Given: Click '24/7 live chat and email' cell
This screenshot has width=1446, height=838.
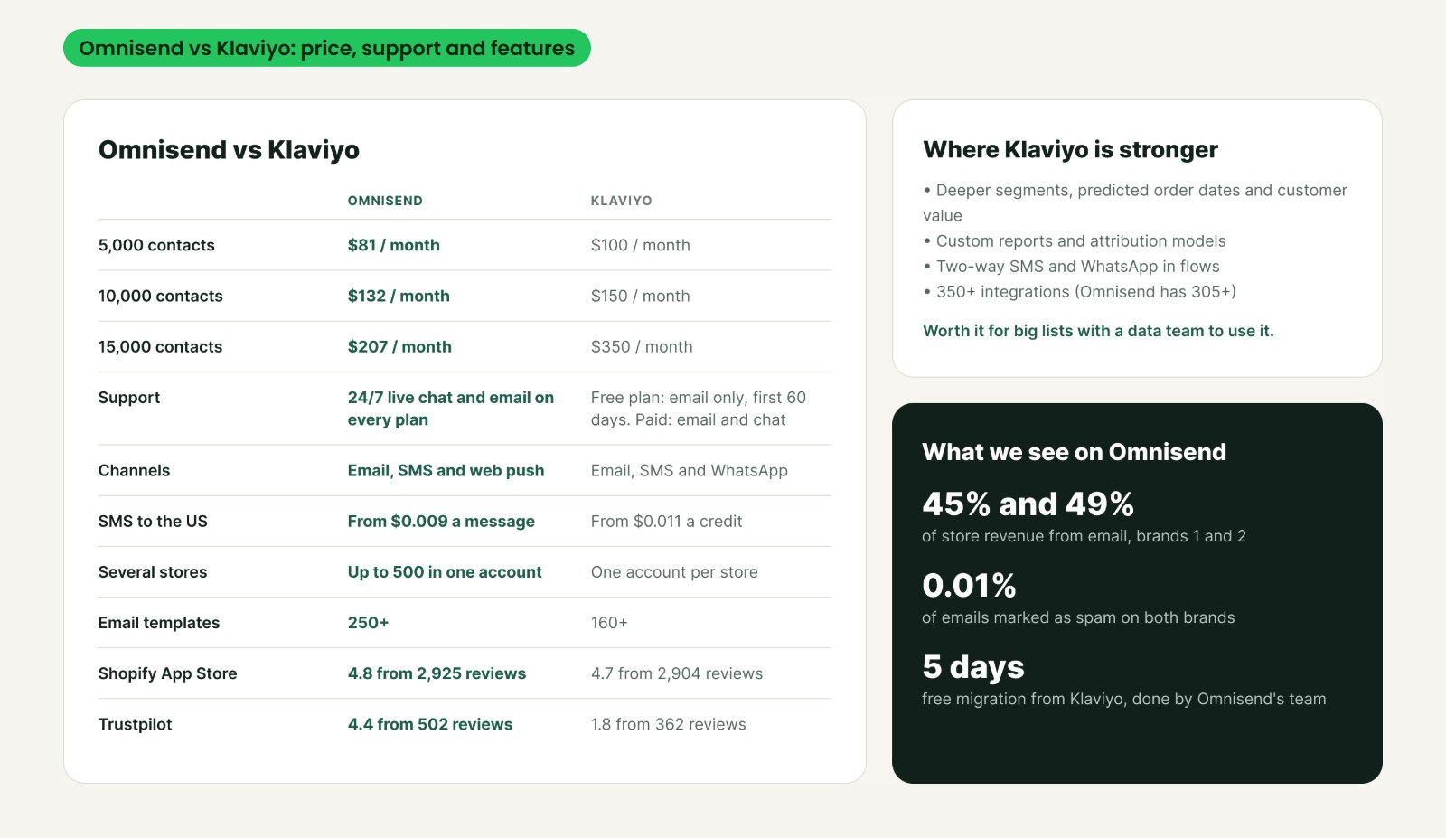Looking at the screenshot, I should [451, 409].
